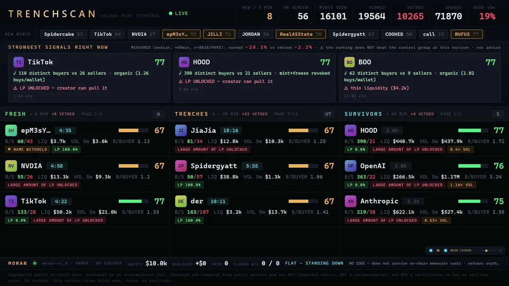Screen dimensions: 509x286
Task: Select RUFUS 77 ticker chip
Action: point(467,34)
